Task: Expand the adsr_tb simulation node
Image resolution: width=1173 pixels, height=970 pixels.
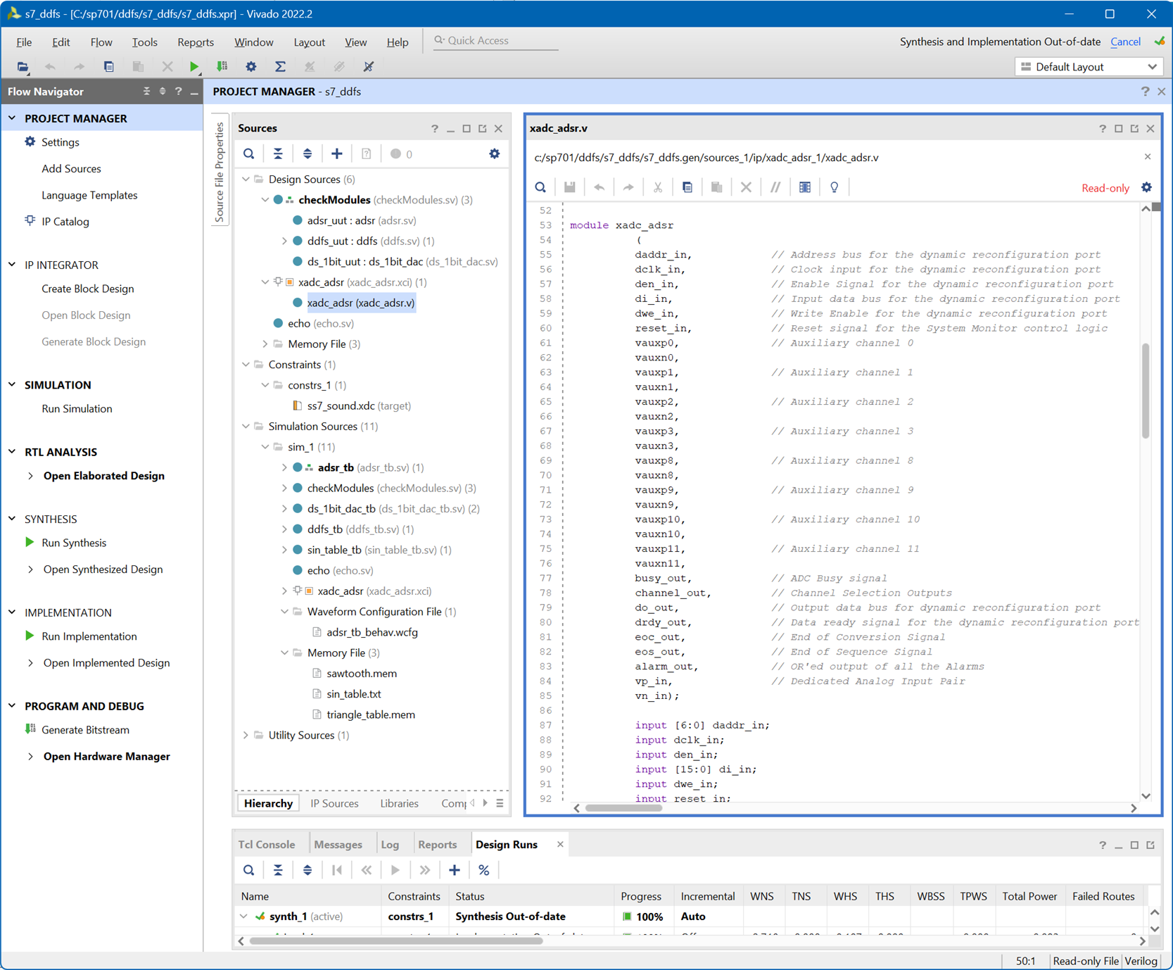Action: (x=284, y=467)
